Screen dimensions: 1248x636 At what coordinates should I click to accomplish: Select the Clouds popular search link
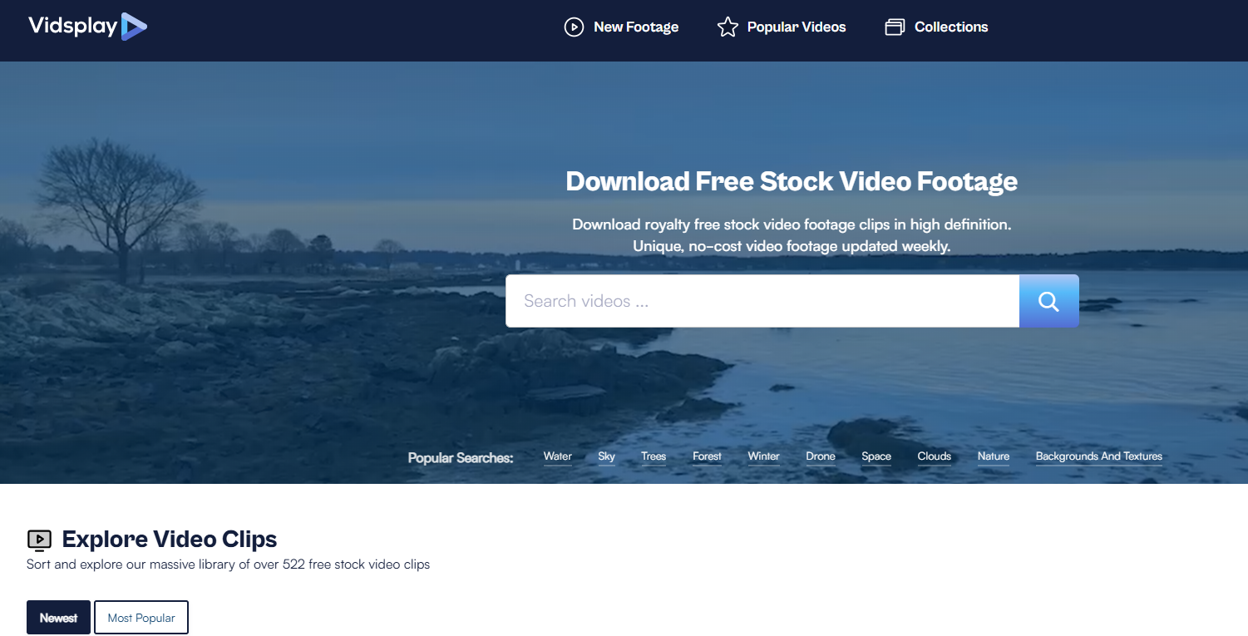pos(934,456)
